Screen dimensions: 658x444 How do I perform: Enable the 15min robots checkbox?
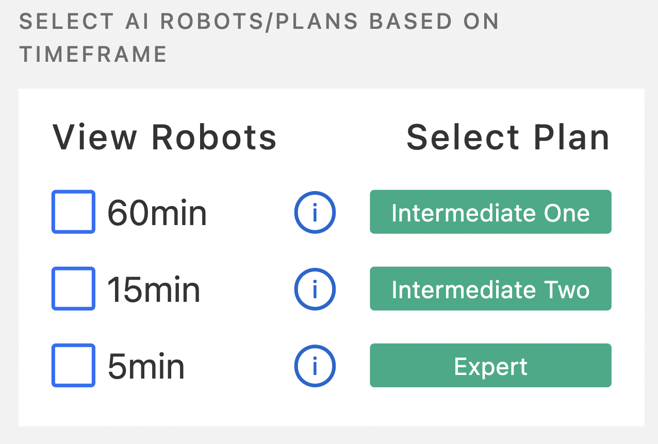73,288
